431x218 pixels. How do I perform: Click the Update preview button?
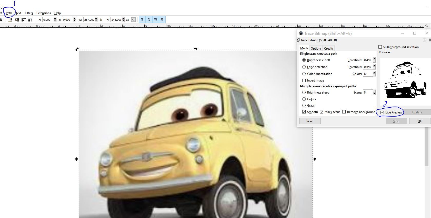[417, 112]
